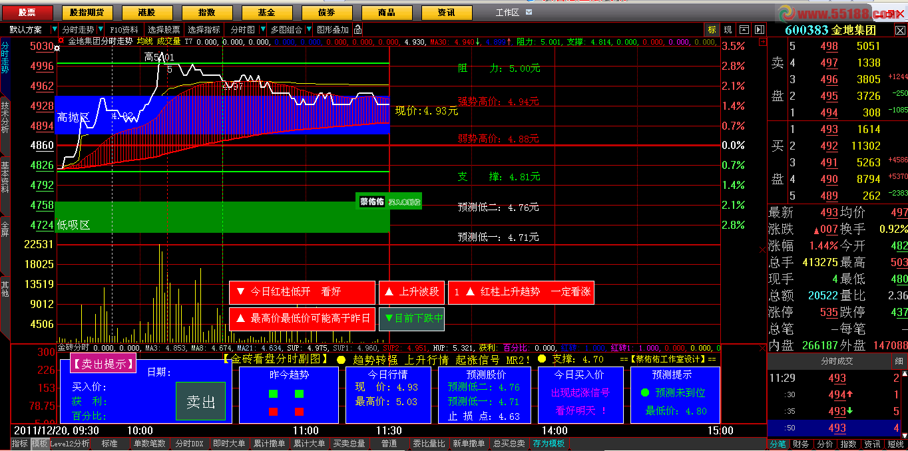Click the 最高价最低价可能高于昨日 signal box
Viewport: 908px width, 451px height.
tap(302, 319)
